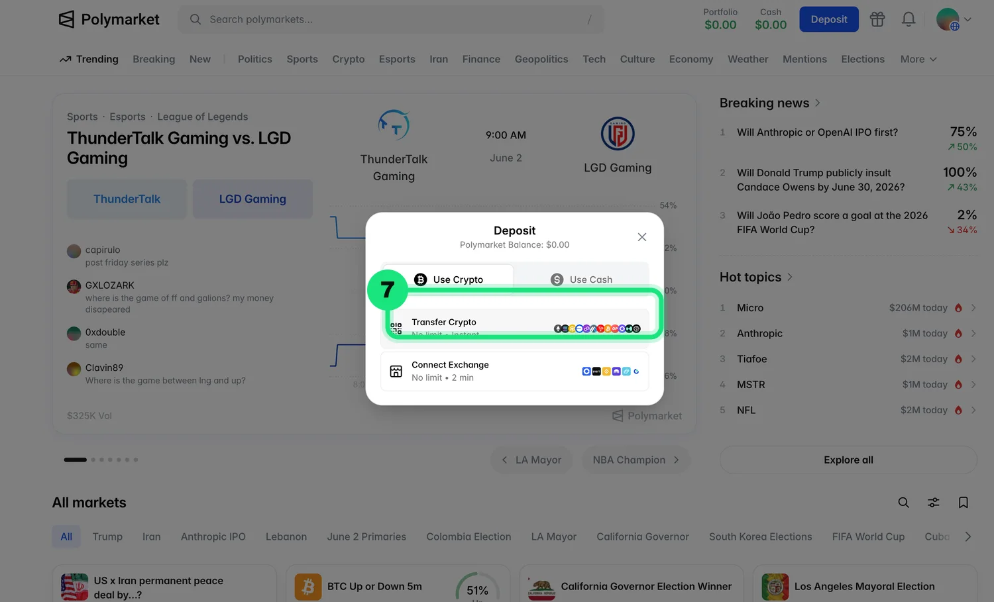Open the US x Iran peace deal thumbnail

click(x=74, y=587)
